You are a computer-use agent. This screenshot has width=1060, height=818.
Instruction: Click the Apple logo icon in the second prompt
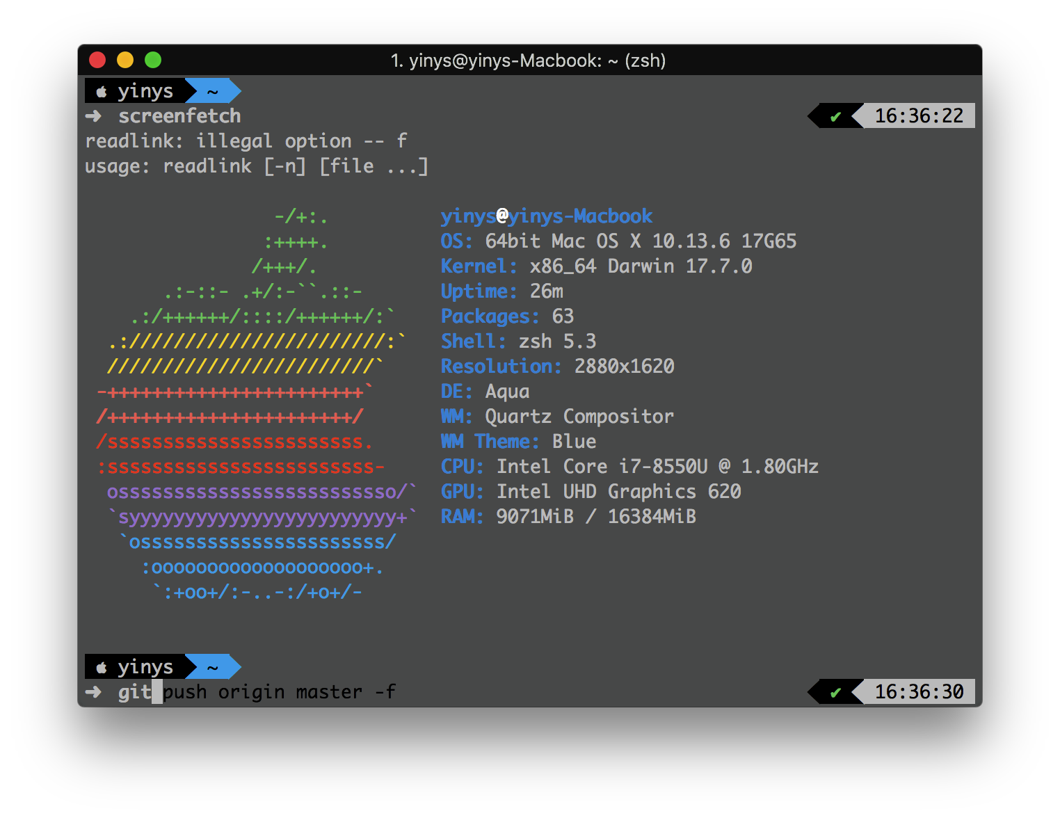click(x=102, y=668)
